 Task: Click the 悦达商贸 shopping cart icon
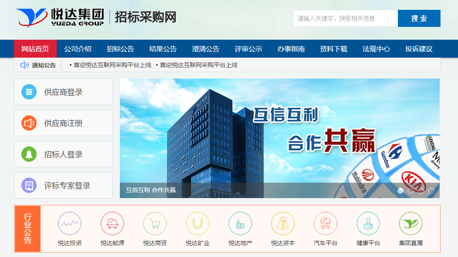pos(155,223)
